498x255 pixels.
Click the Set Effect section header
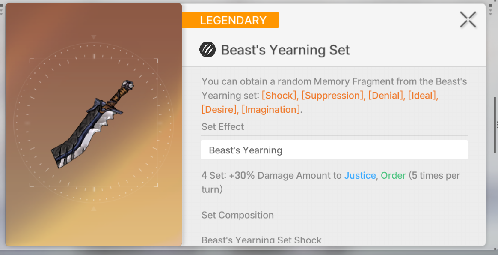coord(223,127)
